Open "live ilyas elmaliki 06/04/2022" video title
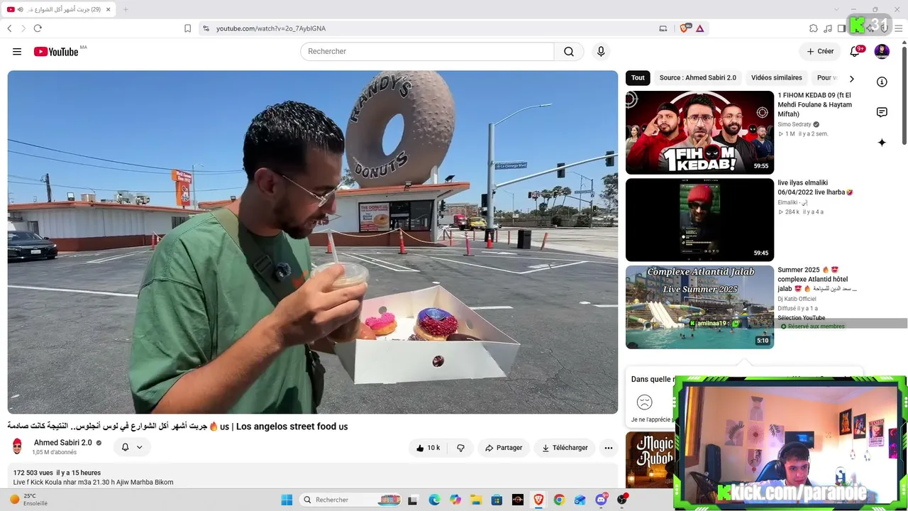Image resolution: width=908 pixels, height=511 pixels. click(x=815, y=187)
